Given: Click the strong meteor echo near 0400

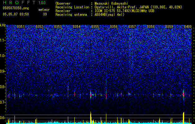Looking at the screenshot, I should pos(184,94).
